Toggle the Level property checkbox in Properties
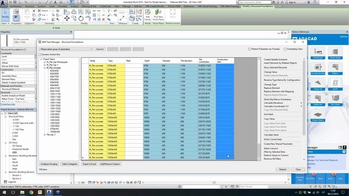 tap(35, 57)
